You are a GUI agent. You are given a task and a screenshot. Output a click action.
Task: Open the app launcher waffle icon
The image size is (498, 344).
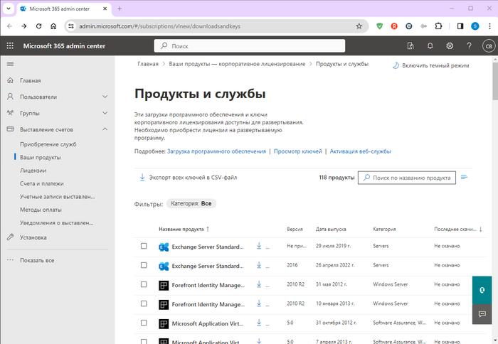click(x=10, y=45)
